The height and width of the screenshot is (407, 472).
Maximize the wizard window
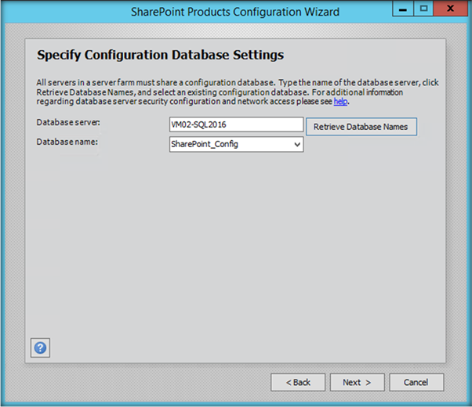[423, 9]
